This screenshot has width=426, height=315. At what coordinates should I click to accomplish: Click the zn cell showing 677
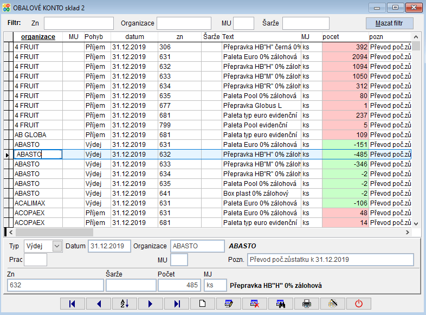coord(179,106)
